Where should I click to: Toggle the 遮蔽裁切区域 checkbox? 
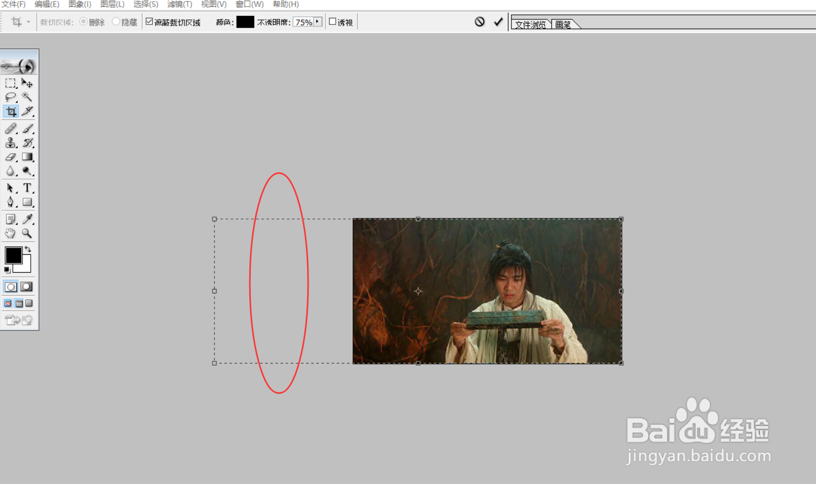pyautogui.click(x=149, y=21)
